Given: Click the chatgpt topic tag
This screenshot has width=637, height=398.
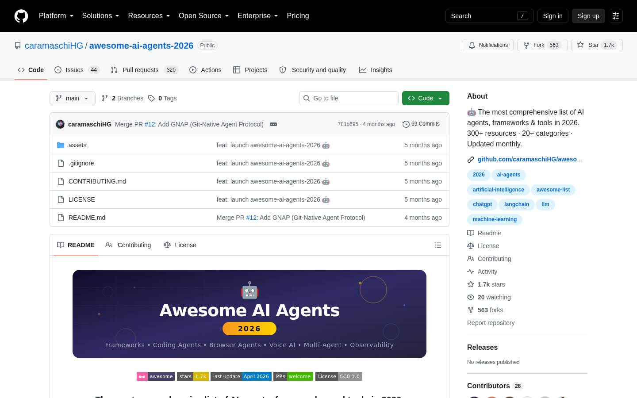Looking at the screenshot, I should pos(482,205).
